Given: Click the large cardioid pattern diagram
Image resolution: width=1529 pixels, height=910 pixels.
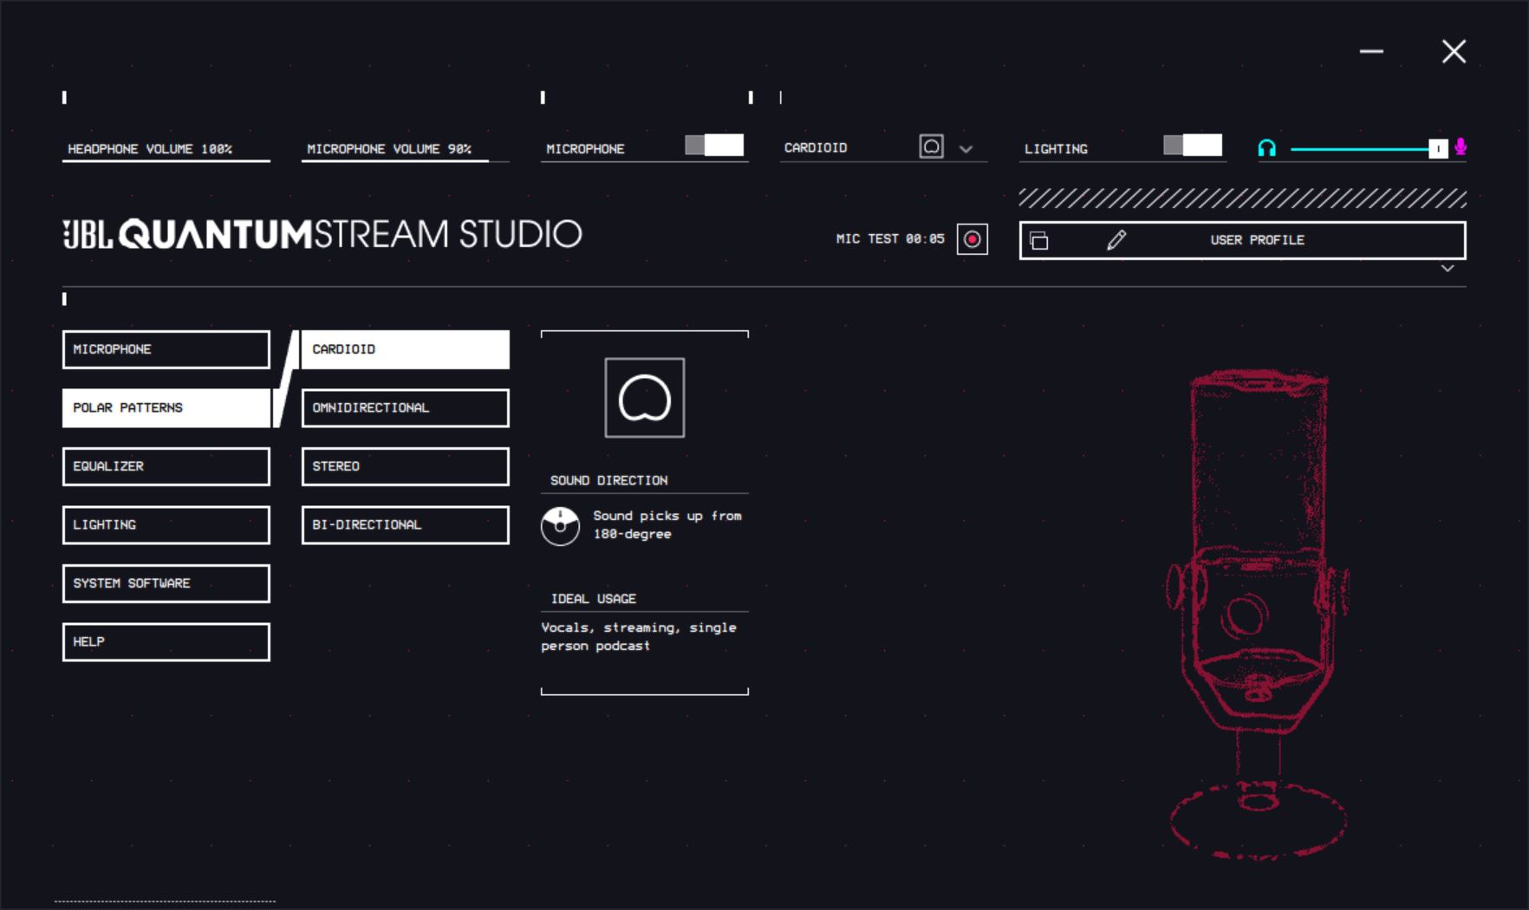Looking at the screenshot, I should [644, 398].
